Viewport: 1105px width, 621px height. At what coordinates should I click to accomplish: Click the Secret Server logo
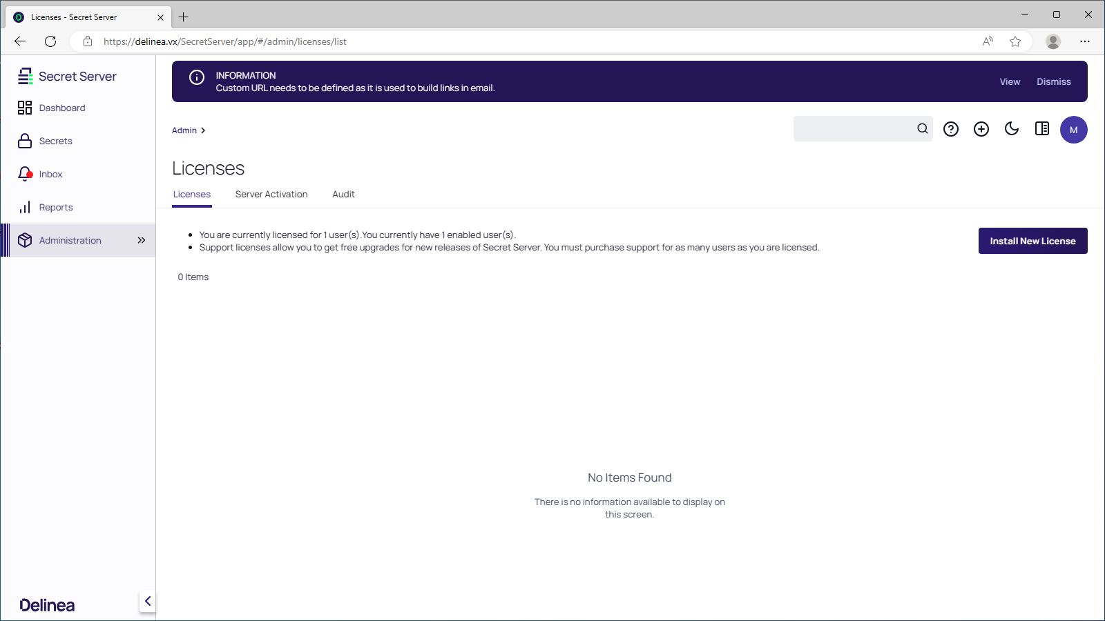point(67,76)
